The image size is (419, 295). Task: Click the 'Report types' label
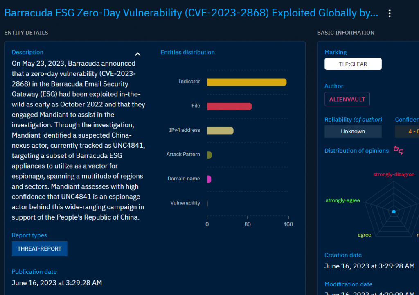pos(29,235)
